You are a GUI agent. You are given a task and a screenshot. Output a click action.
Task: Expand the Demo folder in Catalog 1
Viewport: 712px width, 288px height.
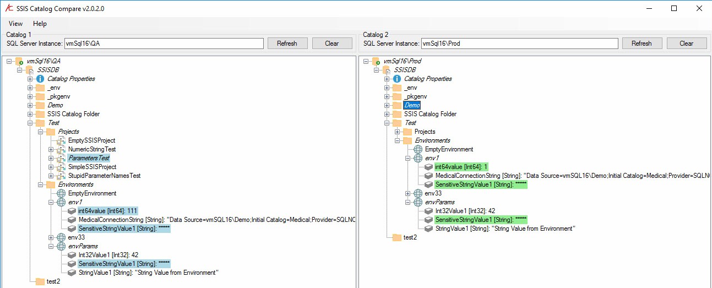(30, 105)
